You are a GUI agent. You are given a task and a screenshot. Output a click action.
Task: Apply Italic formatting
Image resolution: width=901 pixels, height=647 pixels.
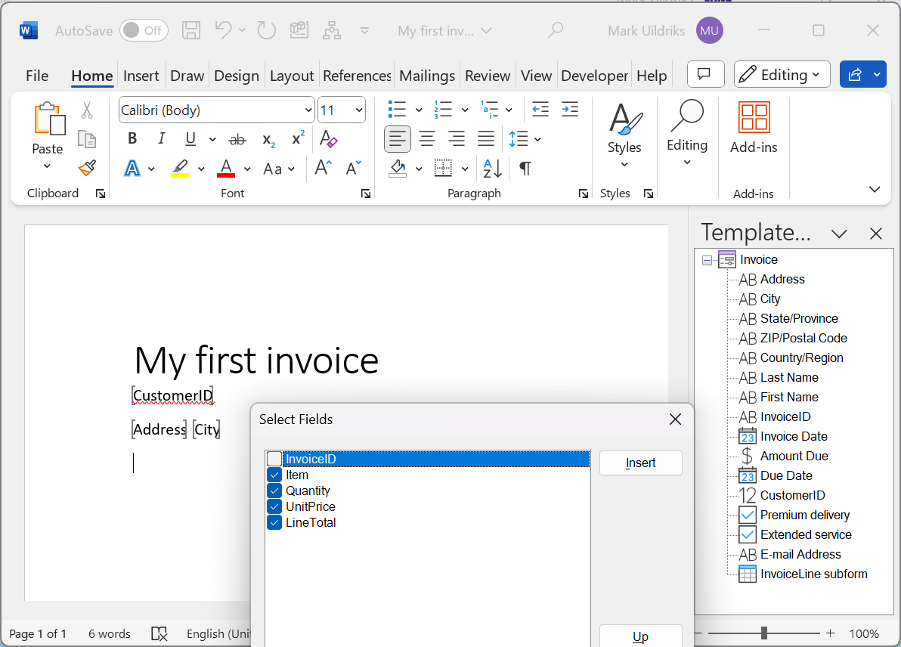(161, 139)
